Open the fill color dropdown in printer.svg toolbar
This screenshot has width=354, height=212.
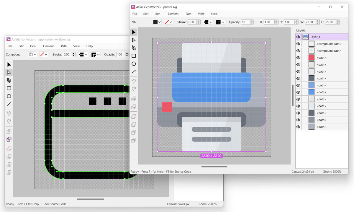[160, 22]
